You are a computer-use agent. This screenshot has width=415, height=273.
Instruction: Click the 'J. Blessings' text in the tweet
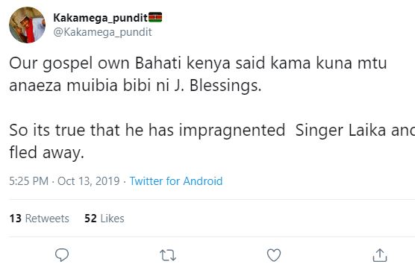pyautogui.click(x=218, y=86)
